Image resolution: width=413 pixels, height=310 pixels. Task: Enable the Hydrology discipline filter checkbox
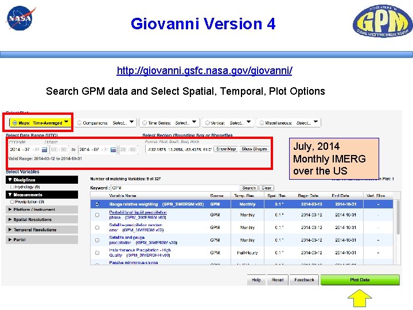coord(12,187)
